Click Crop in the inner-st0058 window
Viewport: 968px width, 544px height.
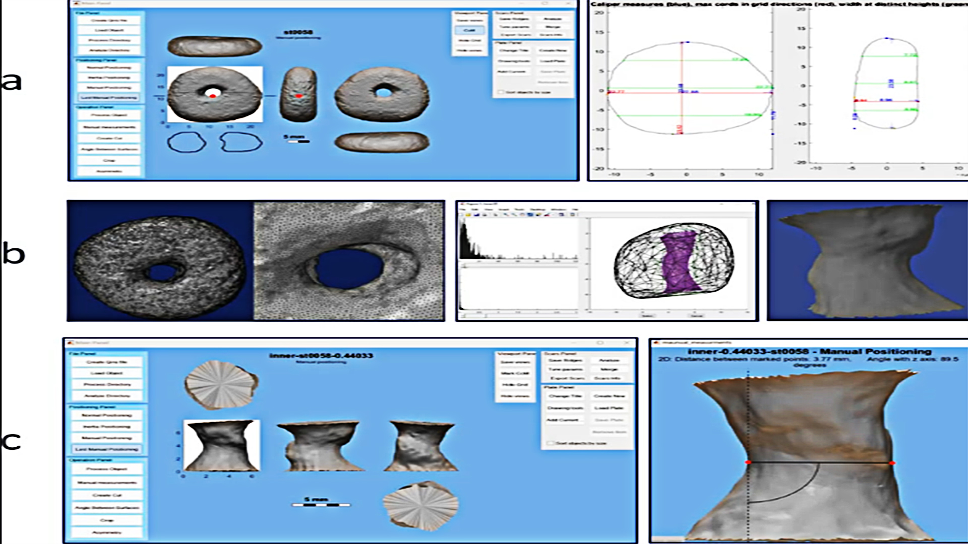coord(107,520)
